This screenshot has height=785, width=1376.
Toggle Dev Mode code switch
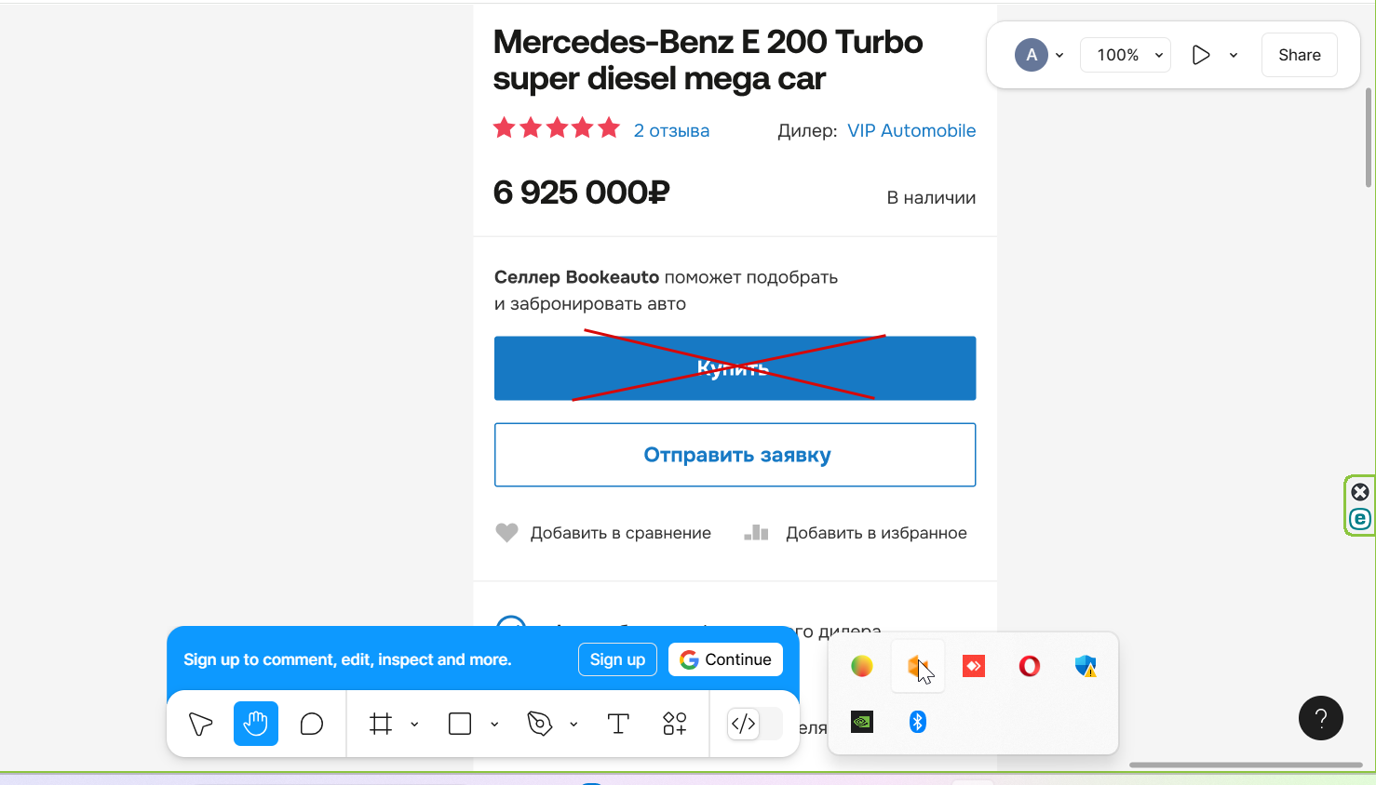[x=753, y=724]
